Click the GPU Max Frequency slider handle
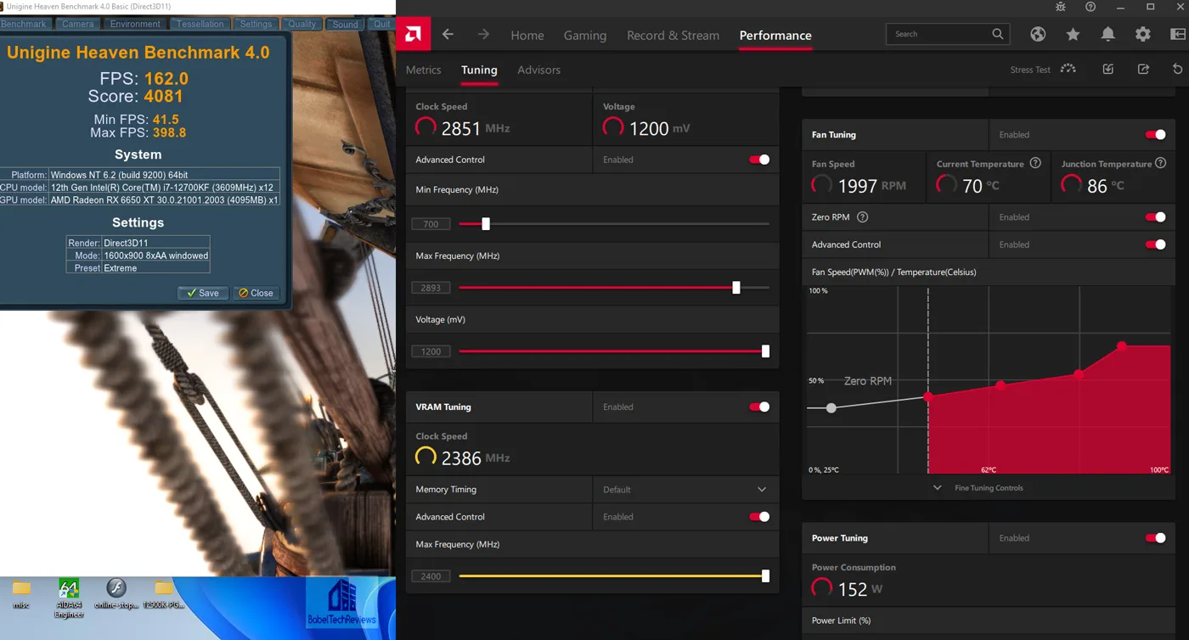This screenshot has height=640, width=1189. pos(736,288)
